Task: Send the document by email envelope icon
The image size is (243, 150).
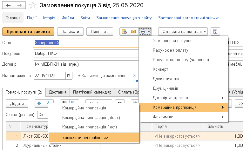Action: point(133,32)
